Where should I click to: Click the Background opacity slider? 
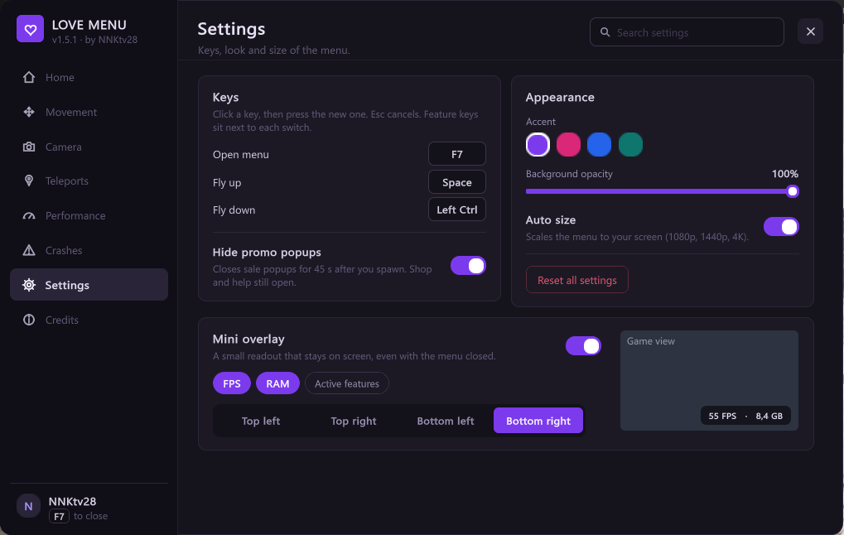tap(662, 191)
